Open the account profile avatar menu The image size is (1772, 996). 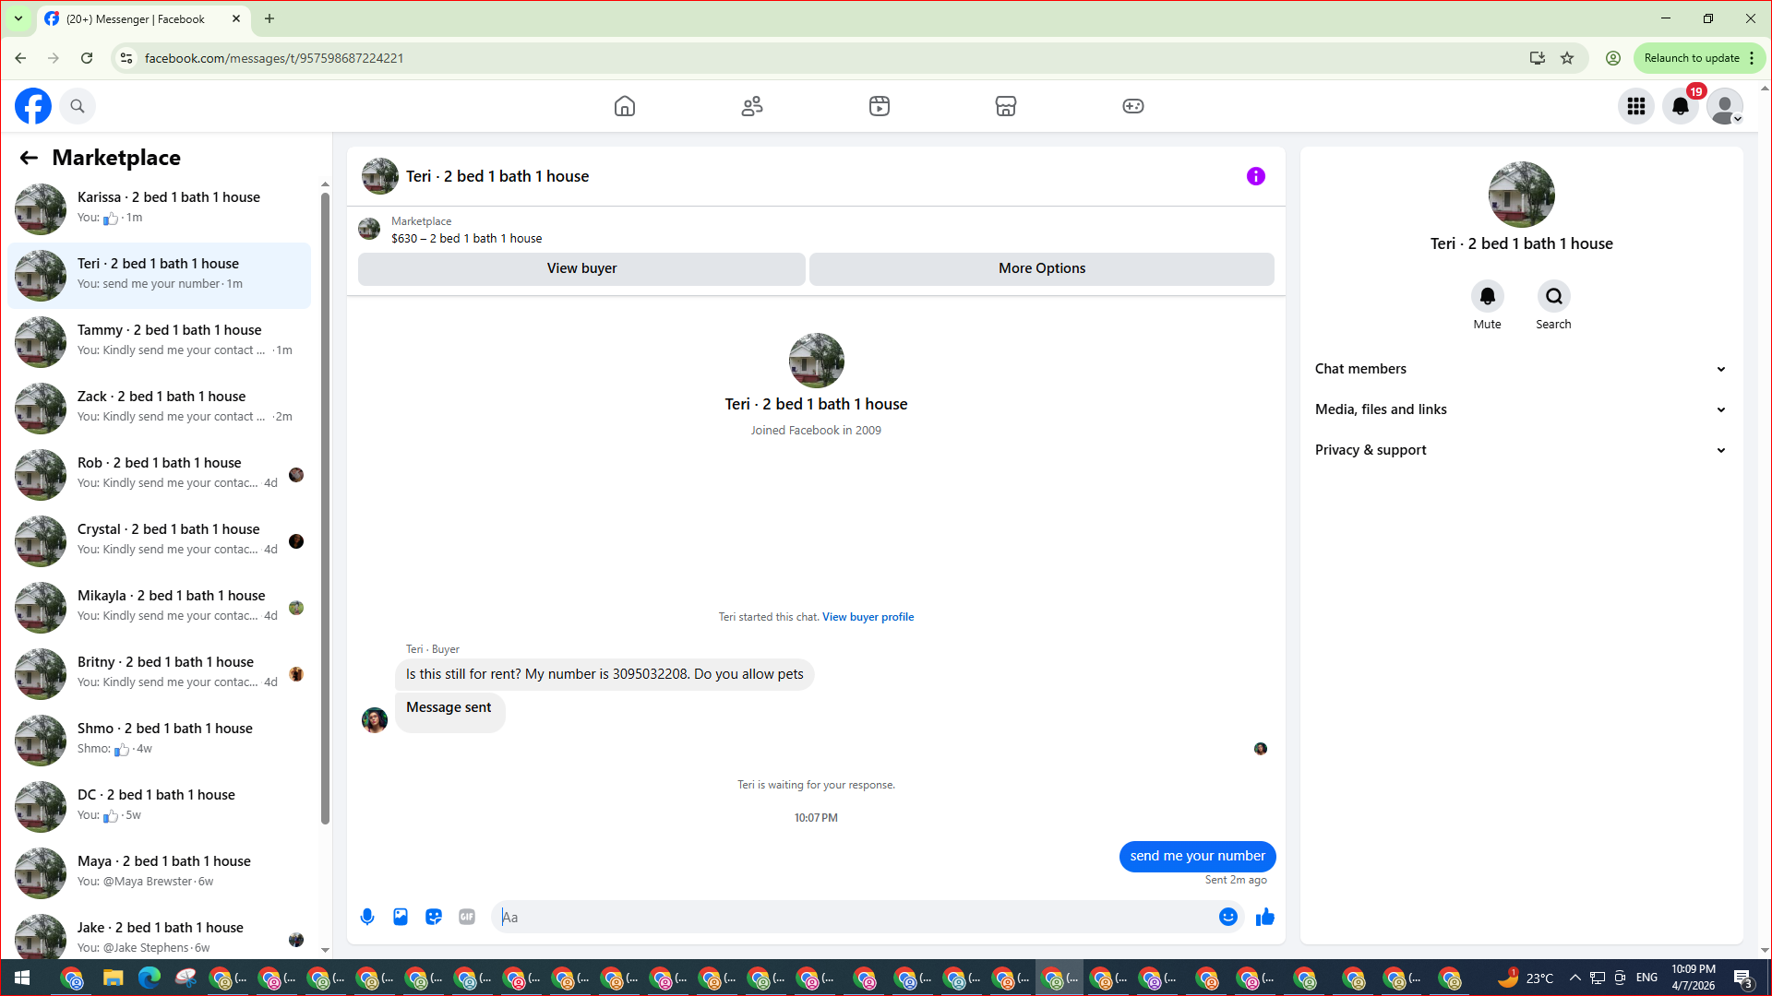point(1725,106)
